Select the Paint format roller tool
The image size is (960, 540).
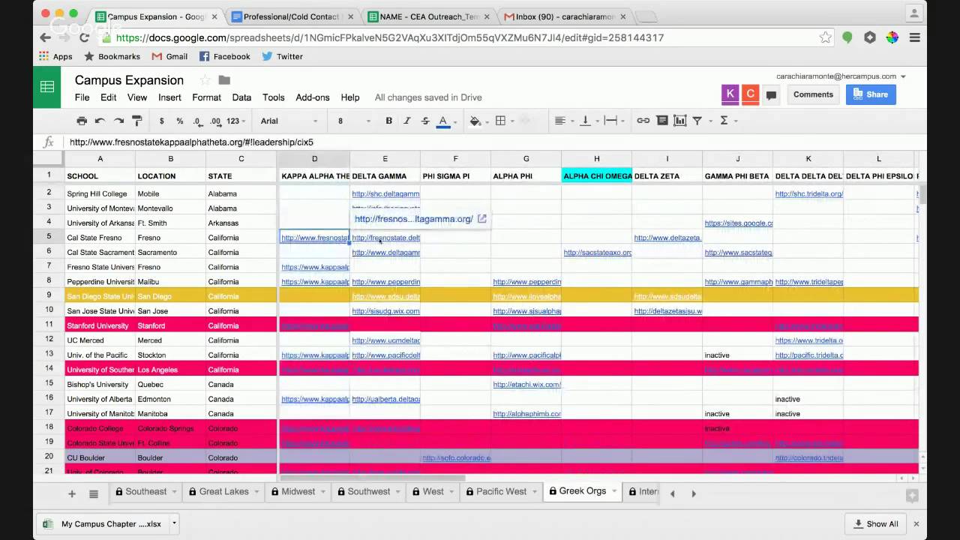137,121
